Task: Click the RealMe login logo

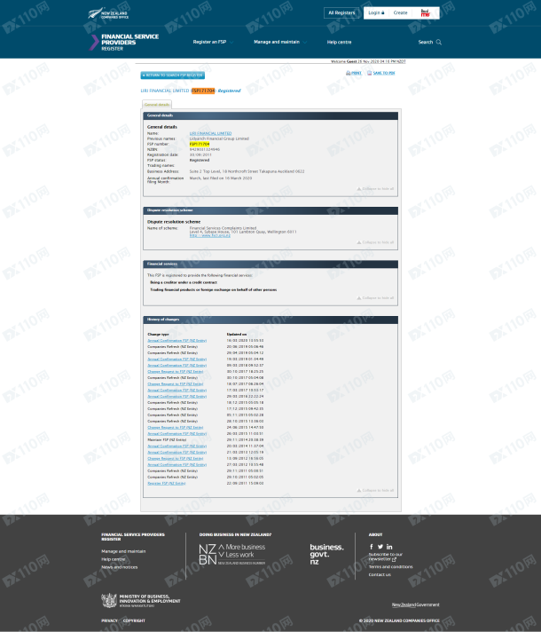Action: (426, 13)
